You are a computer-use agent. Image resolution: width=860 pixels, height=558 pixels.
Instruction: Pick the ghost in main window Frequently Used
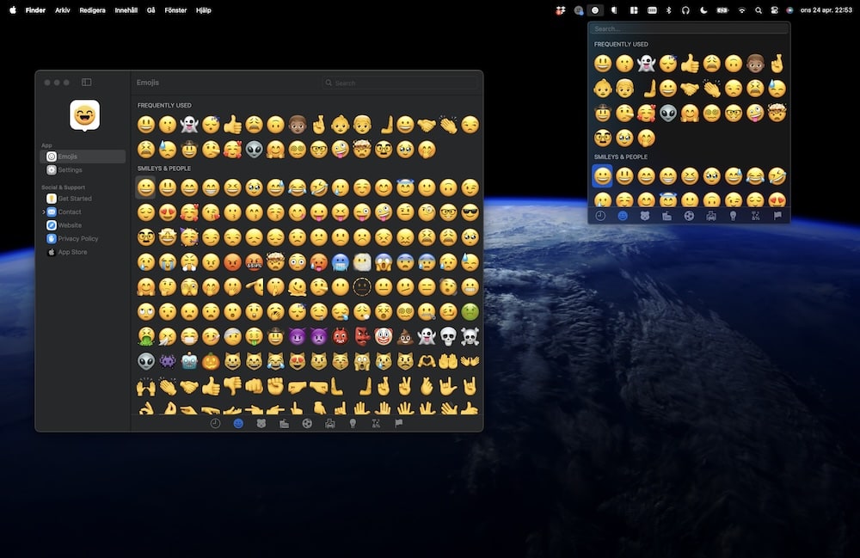pyautogui.click(x=189, y=125)
